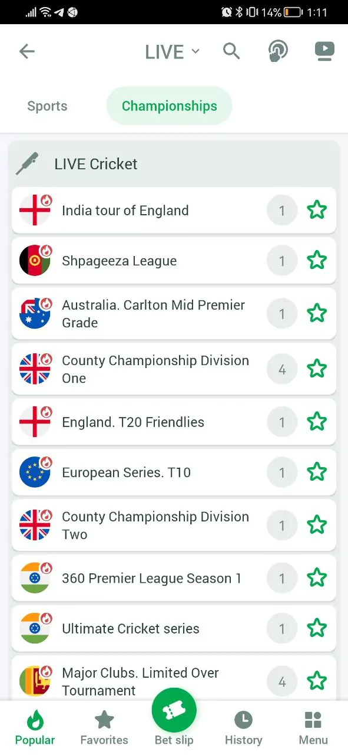
Task: Tap the back arrow icon
Action: click(27, 51)
